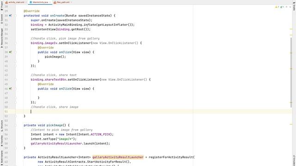Click the @Override annotation on line 29

[x=31, y=11]
